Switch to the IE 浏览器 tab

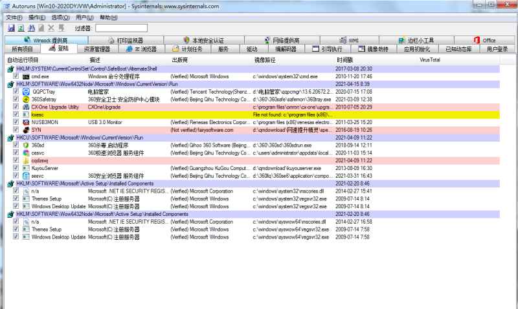[x=141, y=49]
